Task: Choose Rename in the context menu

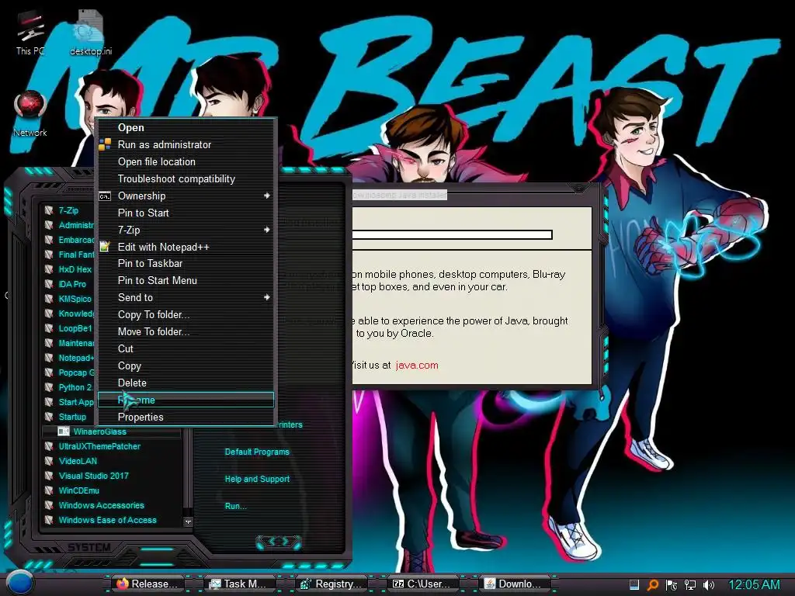Action: 186,400
